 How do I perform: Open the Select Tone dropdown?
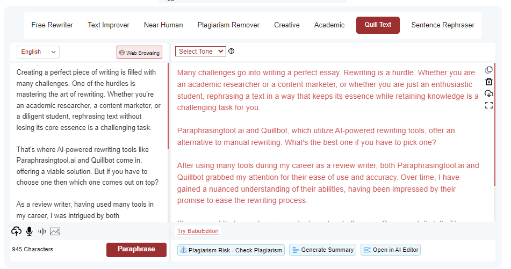tap(200, 51)
